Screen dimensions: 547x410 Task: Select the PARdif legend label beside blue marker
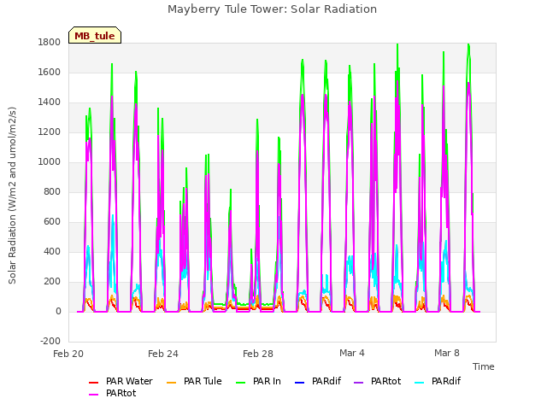click(326, 382)
